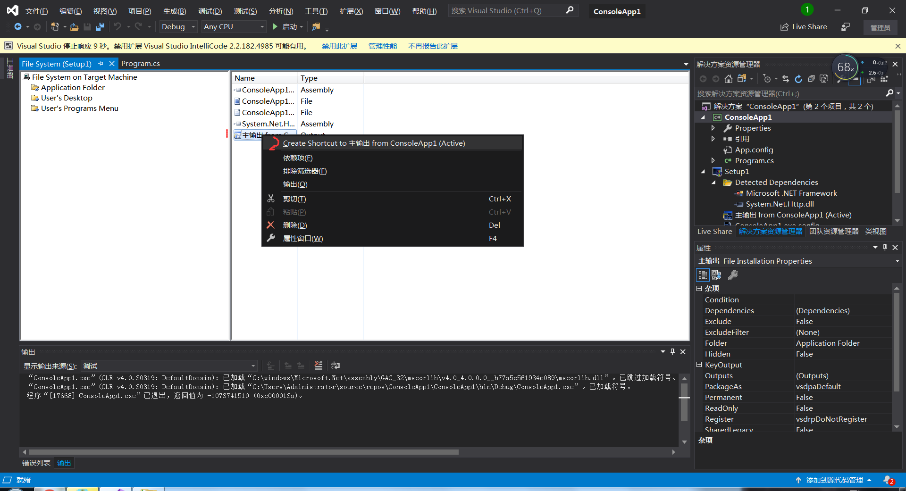Screen dimensions: 906x491
Task: Click the 管理性能 link
Action: point(383,46)
